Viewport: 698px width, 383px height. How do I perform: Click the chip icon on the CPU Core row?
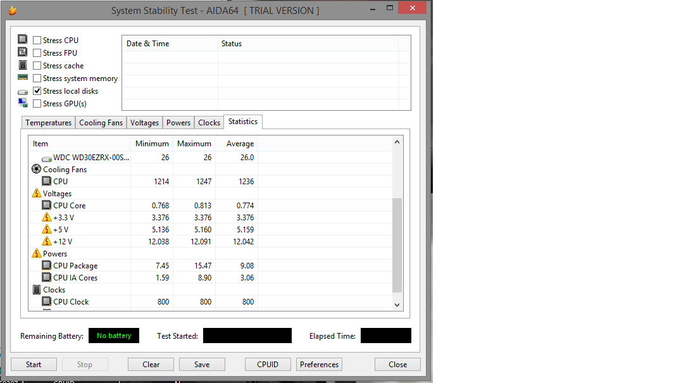click(47, 205)
